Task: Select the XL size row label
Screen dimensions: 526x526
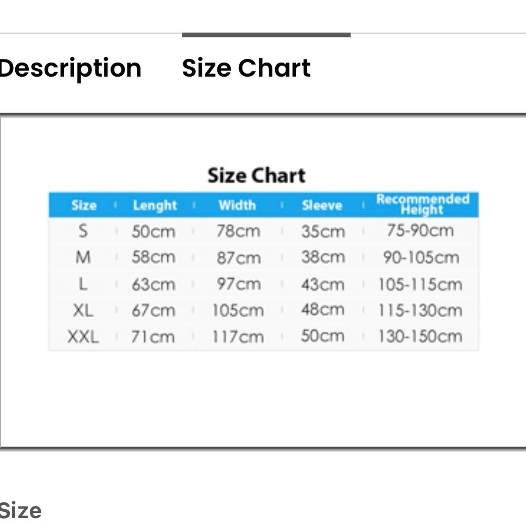Action: 83,310
